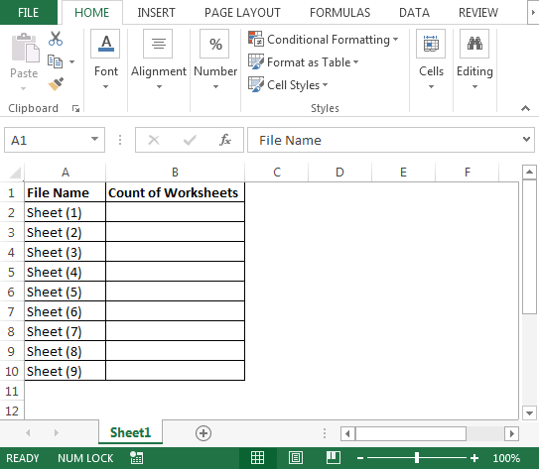The image size is (539, 469).
Task: Switch to Page Break Preview view
Action: click(x=334, y=458)
